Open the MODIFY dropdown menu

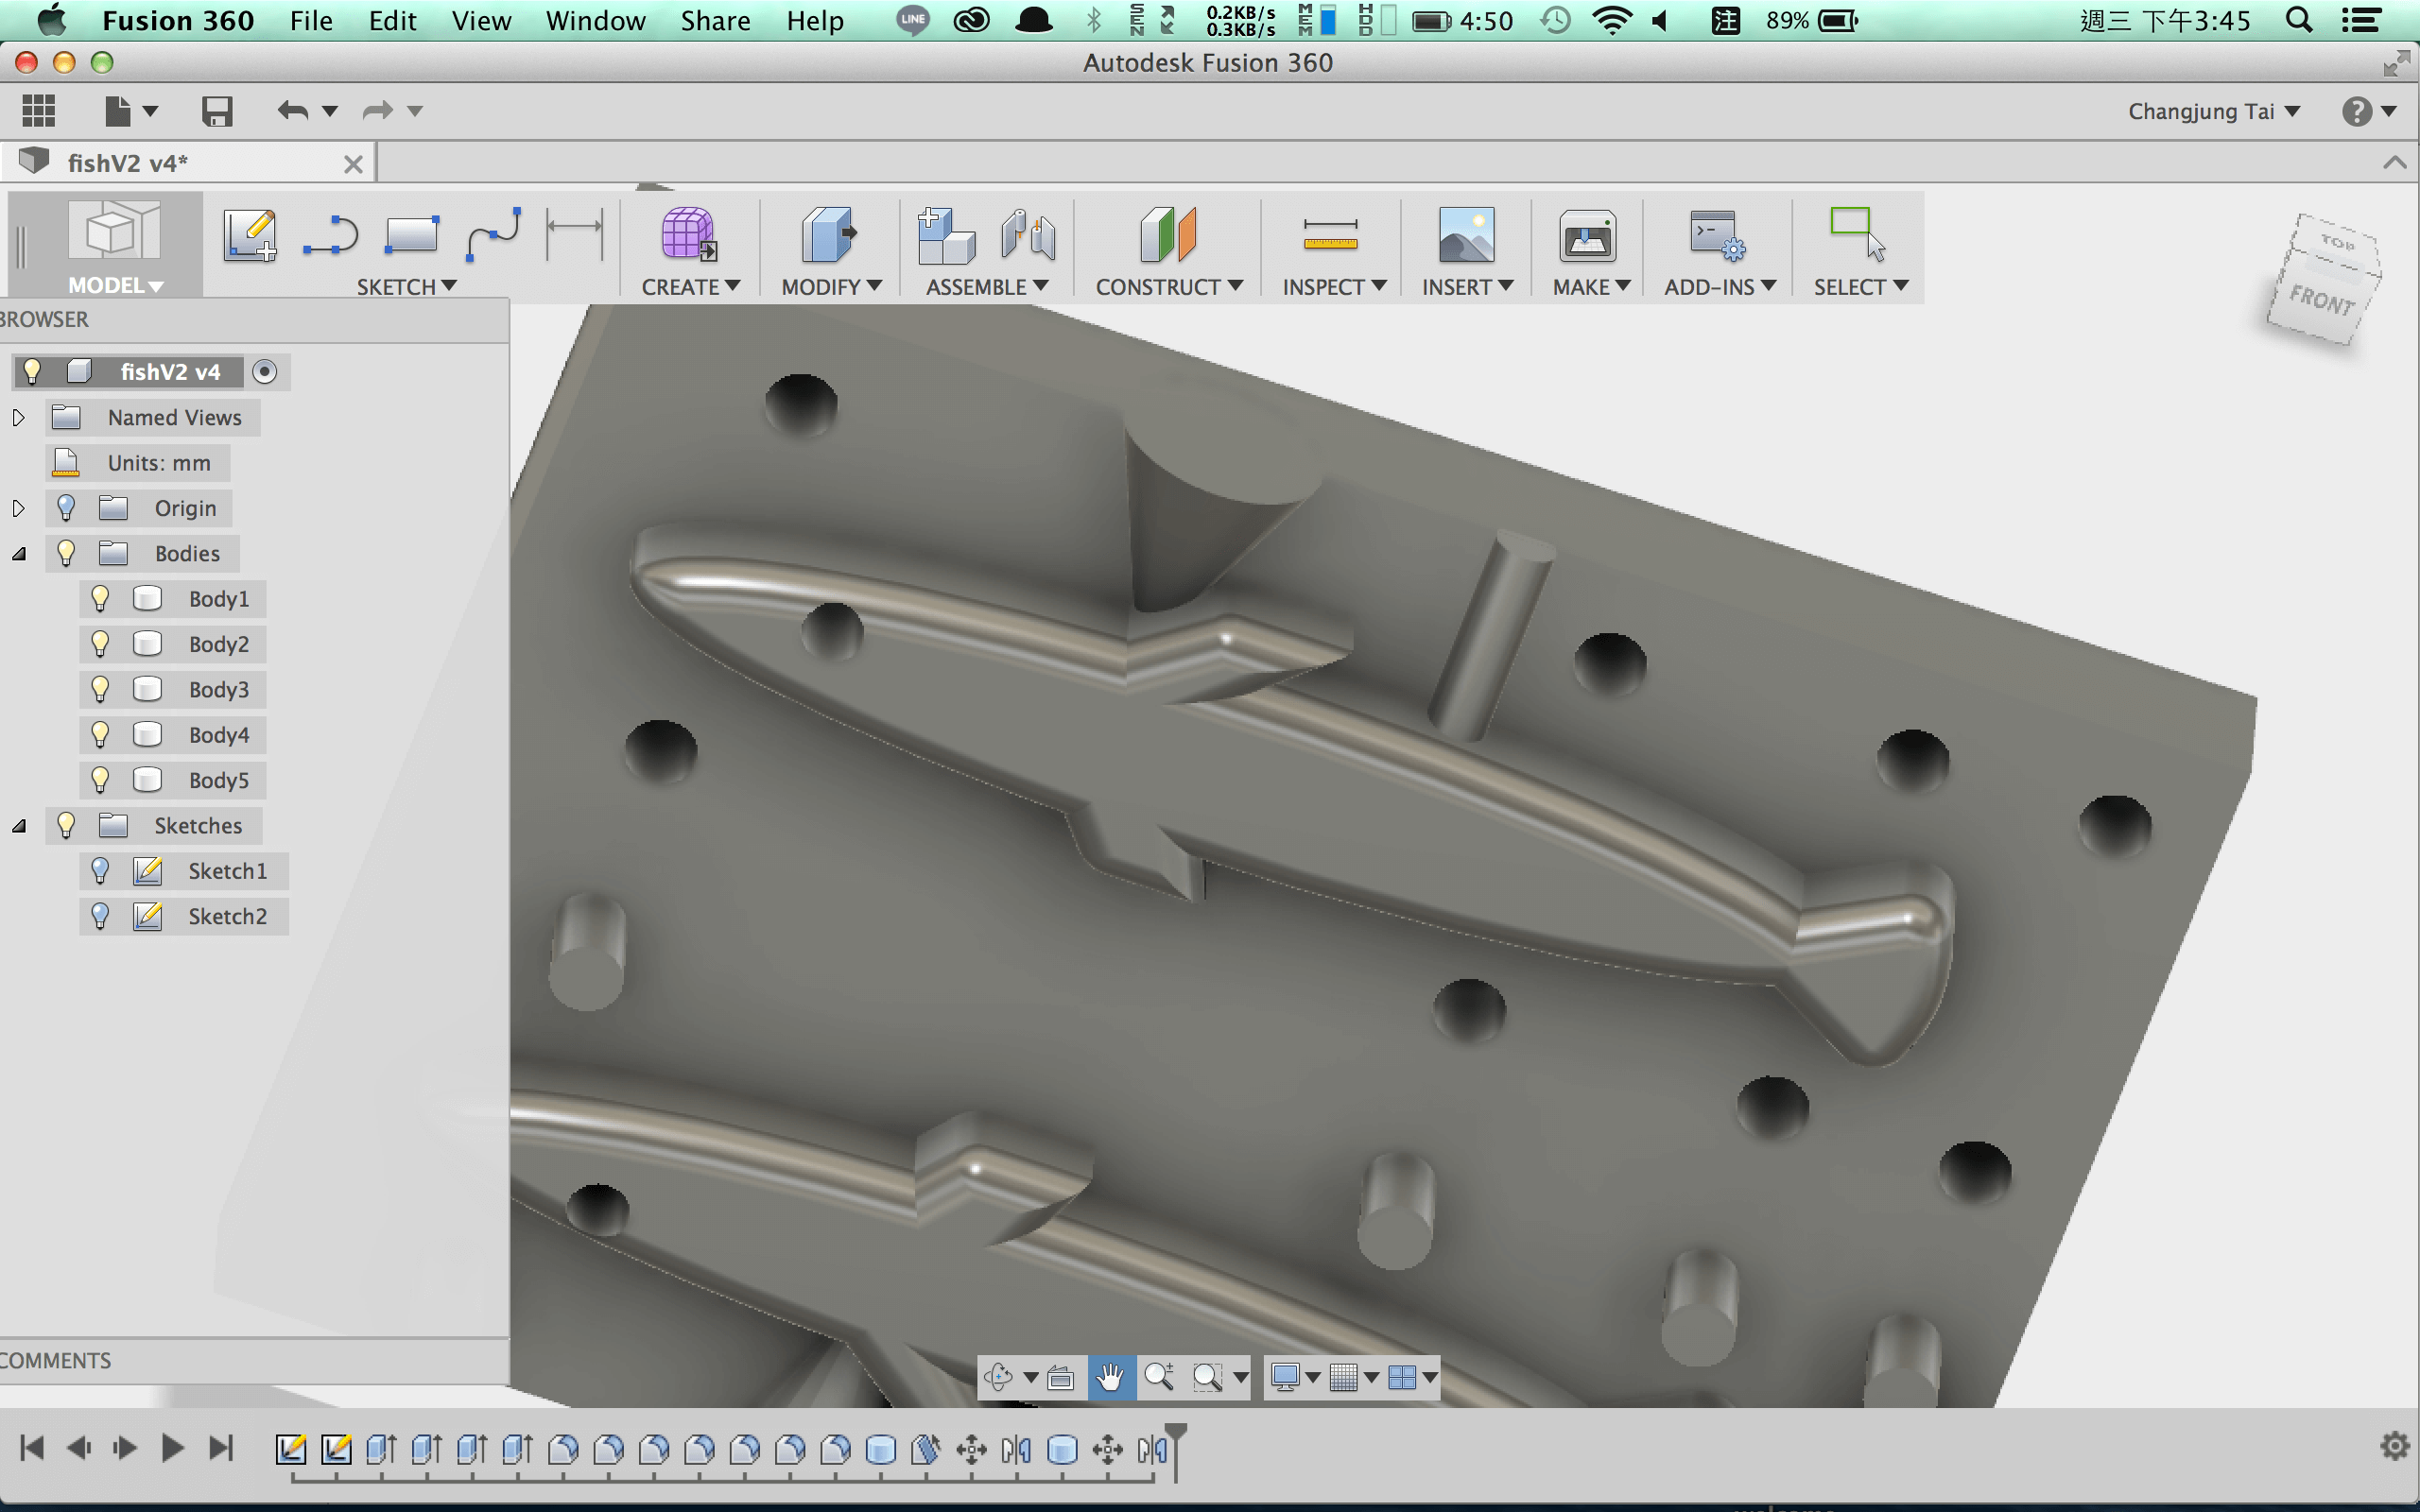click(831, 287)
